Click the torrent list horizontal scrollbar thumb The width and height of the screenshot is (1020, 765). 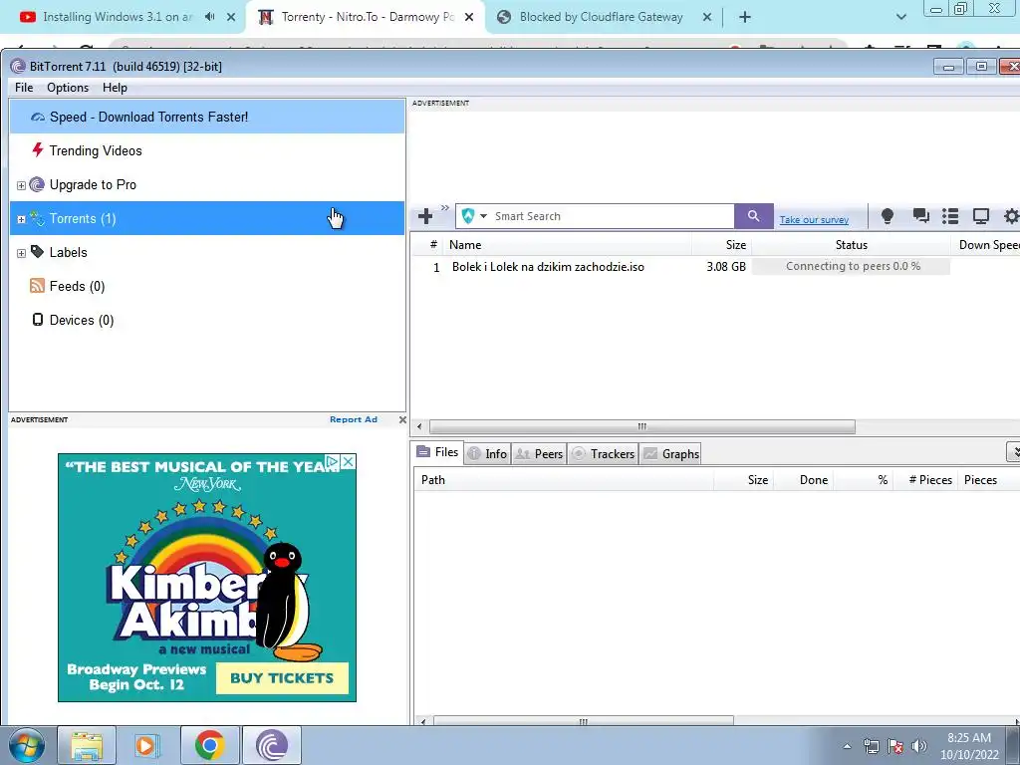pyautogui.click(x=642, y=426)
